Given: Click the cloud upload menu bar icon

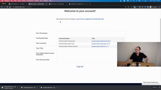Looking at the screenshot, I should 124,1.
